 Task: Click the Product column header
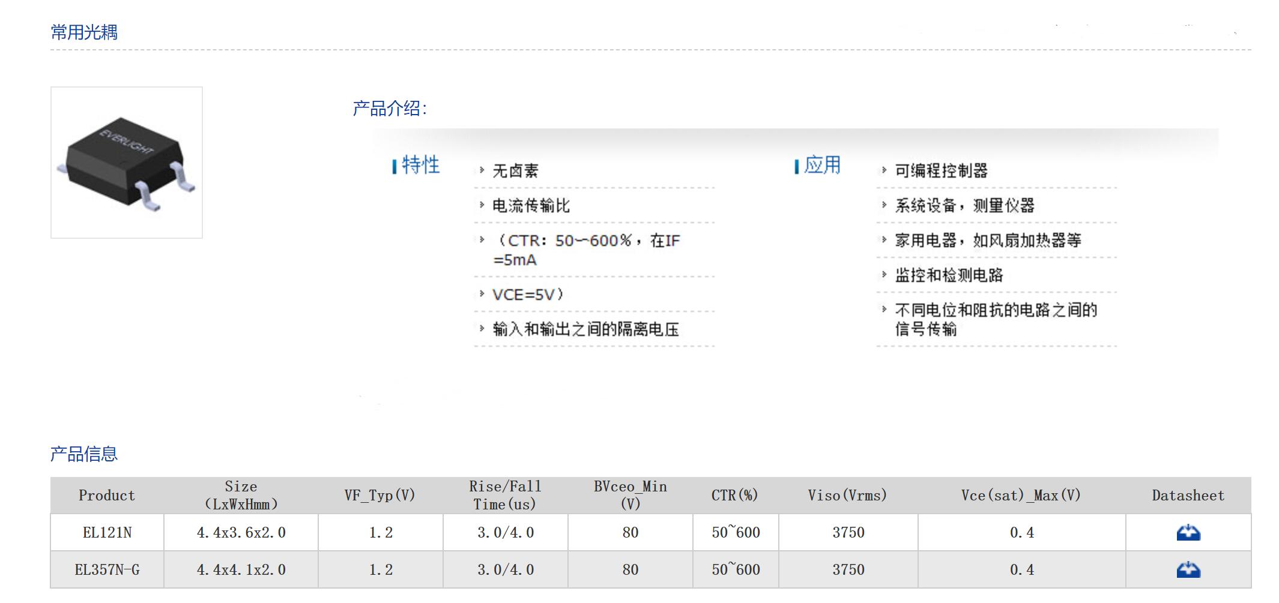pos(107,496)
